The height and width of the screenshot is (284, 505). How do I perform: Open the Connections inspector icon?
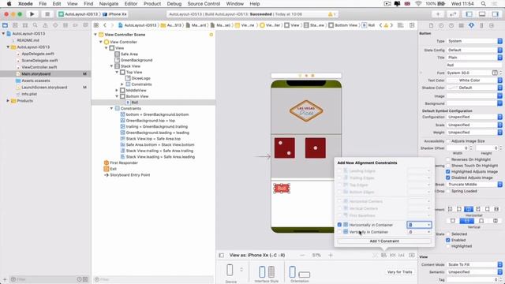492,25
